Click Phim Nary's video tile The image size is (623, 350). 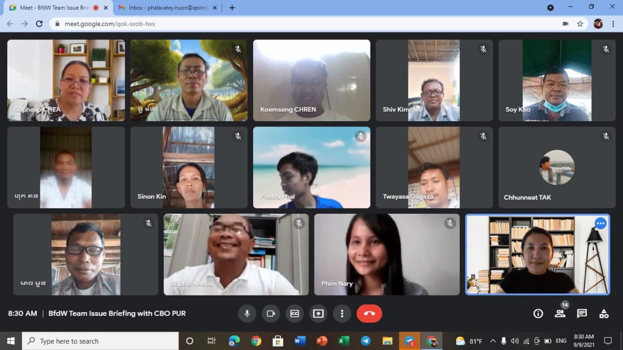[x=386, y=254]
